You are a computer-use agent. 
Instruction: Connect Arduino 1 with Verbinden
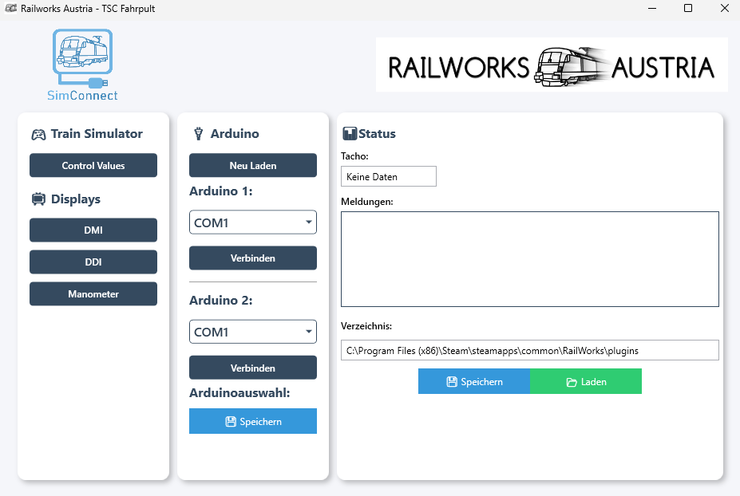tap(253, 258)
